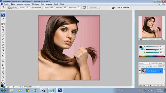Select the Zoom tool
Viewport: 166px width, 93px height.
3,80
